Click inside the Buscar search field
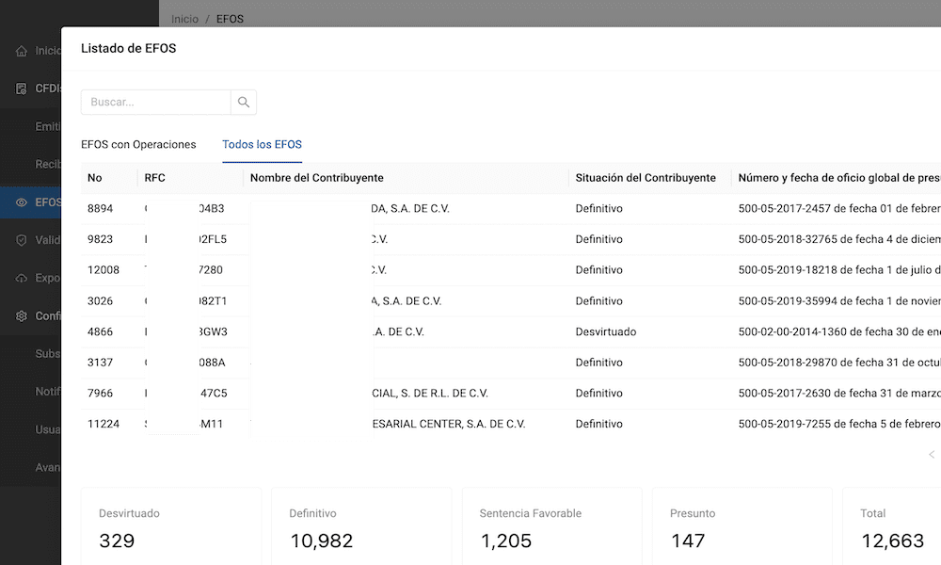The width and height of the screenshot is (941, 565). tap(155, 103)
